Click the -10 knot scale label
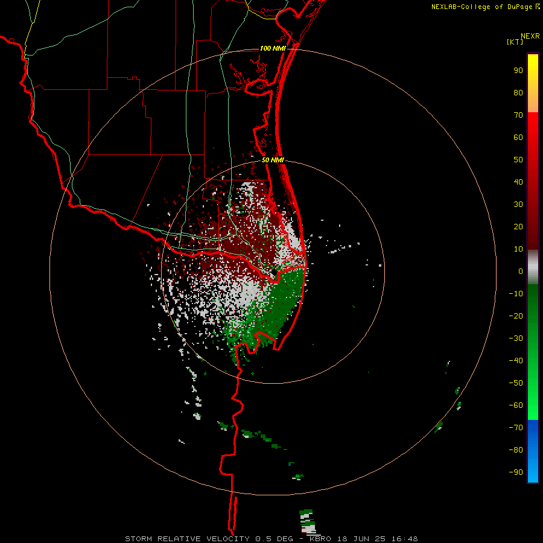 (x=516, y=294)
